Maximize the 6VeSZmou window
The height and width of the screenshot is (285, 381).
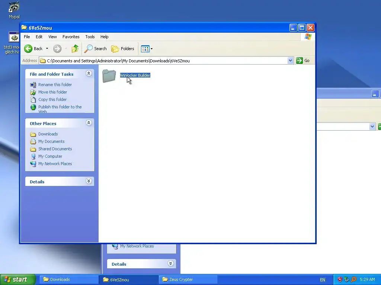point(302,27)
